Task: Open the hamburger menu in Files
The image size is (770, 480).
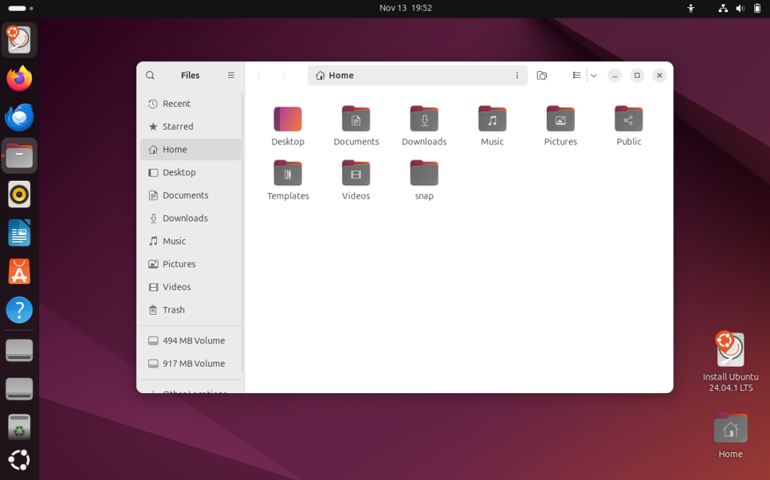Action: click(231, 75)
